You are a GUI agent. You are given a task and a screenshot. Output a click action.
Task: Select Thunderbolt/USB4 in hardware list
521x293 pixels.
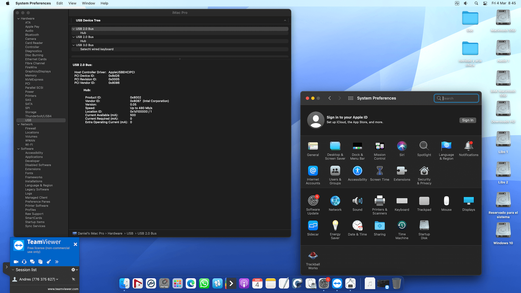38,116
